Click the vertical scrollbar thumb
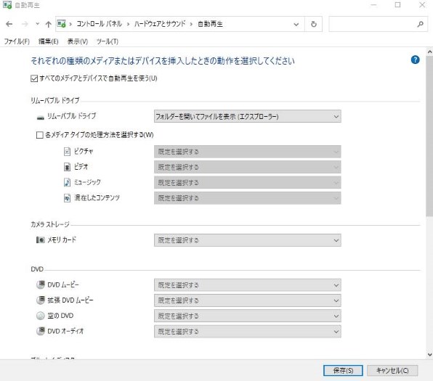This screenshot has height=381, width=433. tap(429, 136)
